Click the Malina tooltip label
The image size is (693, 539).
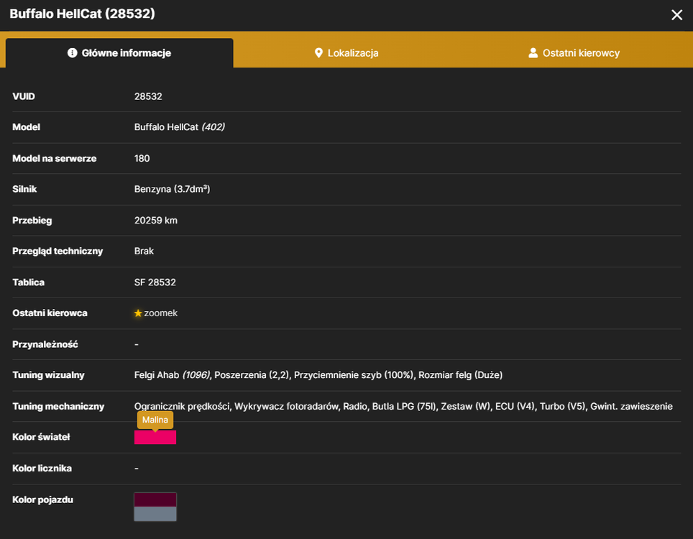[155, 420]
